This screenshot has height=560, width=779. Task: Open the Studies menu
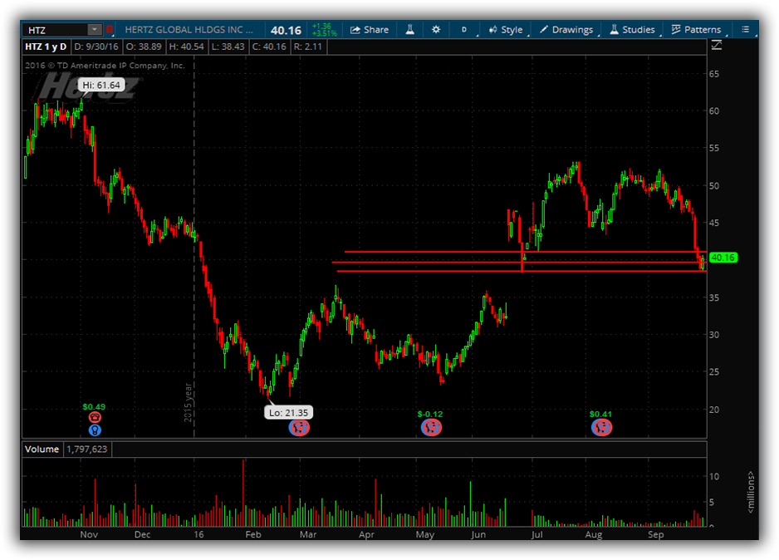633,30
